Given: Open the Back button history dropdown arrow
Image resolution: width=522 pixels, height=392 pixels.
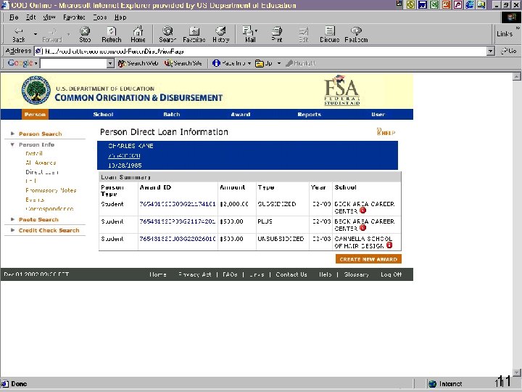Looking at the screenshot, I should pyautogui.click(x=36, y=33).
